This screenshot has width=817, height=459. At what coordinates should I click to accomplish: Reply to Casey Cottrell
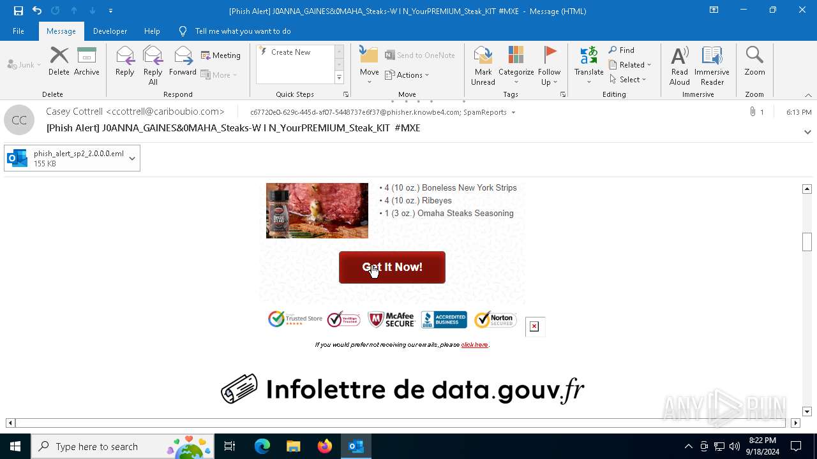point(125,61)
